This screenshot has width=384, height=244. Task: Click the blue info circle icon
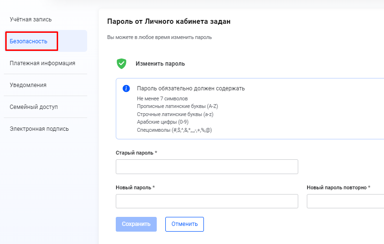126,88
